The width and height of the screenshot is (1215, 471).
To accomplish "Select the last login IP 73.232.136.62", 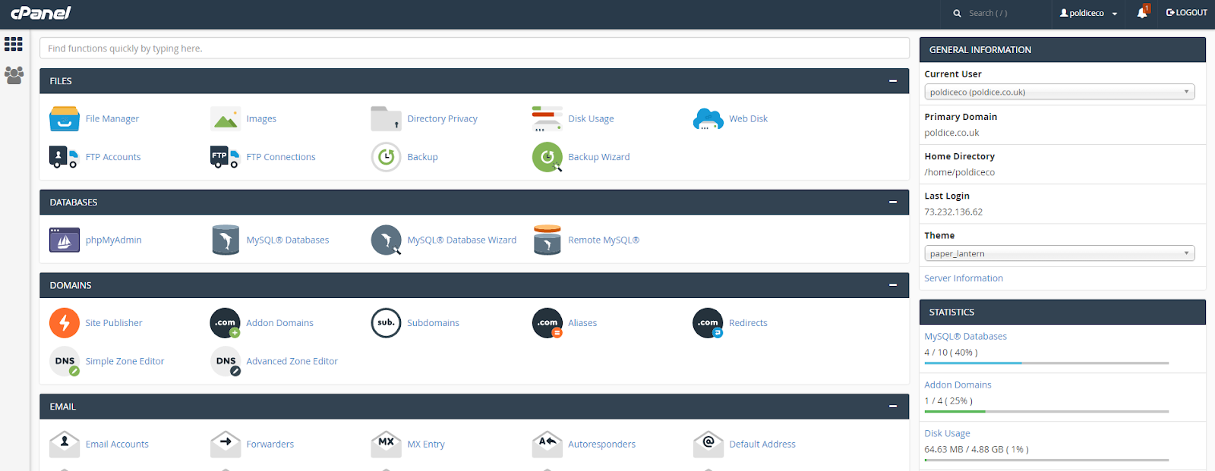I will coord(953,212).
